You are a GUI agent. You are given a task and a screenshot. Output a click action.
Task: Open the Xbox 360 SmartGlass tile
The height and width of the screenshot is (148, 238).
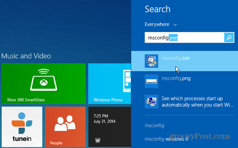click(x=44, y=84)
